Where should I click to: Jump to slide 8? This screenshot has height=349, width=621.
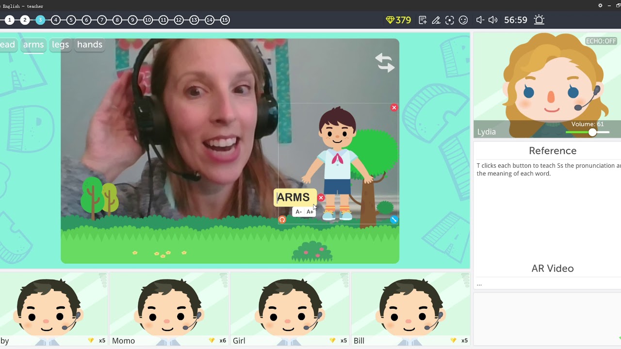pyautogui.click(x=117, y=20)
